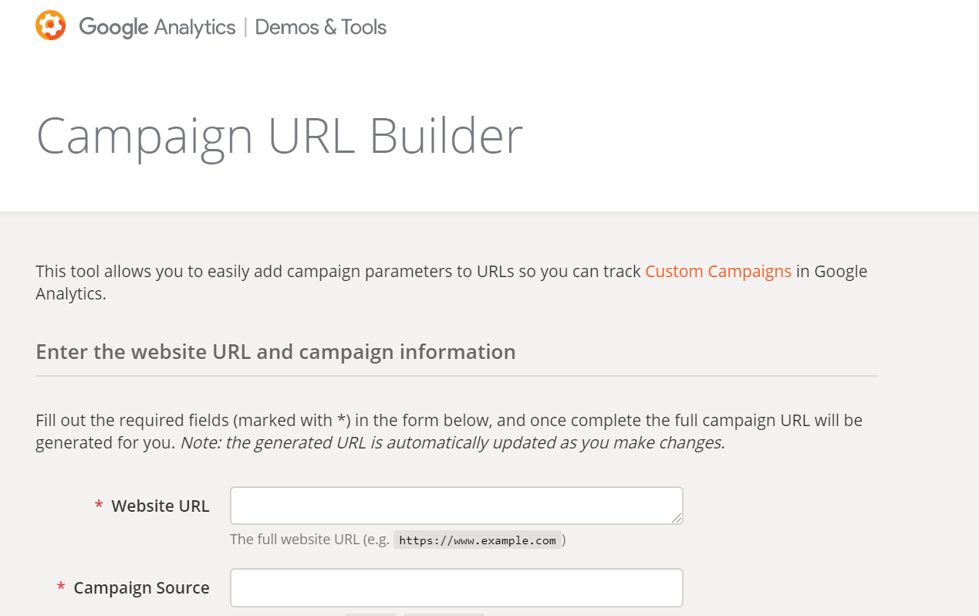The width and height of the screenshot is (979, 616).
Task: Click the horizontal rule below section heading
Action: [456, 376]
